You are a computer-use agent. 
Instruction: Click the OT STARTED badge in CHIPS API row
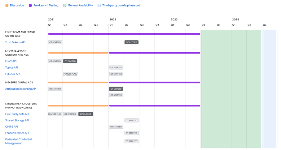[116, 127]
